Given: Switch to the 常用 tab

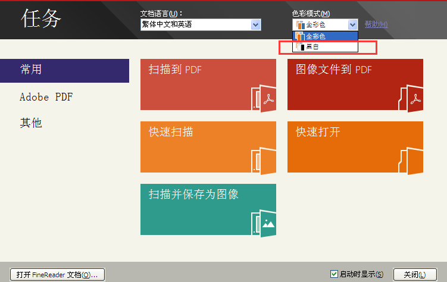Looking at the screenshot, I should (x=64, y=71).
